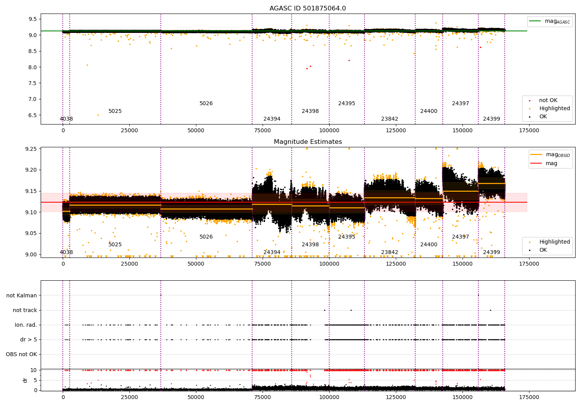The image size is (581, 406).
Task: Click the 9.00 y-axis tick label
Action: [x=31, y=255]
